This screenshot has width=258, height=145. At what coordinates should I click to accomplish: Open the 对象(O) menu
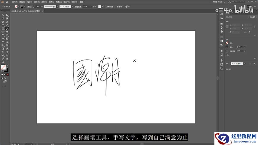click(29, 2)
